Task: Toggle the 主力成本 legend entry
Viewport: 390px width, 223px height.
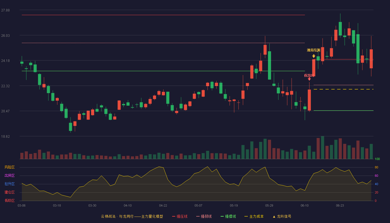Action: point(254,216)
